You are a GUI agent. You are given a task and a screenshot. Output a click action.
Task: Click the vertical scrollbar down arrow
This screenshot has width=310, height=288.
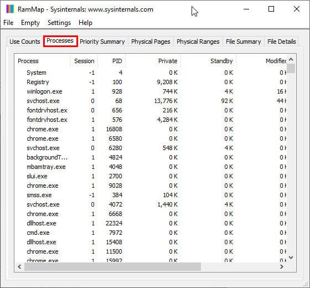click(x=291, y=258)
